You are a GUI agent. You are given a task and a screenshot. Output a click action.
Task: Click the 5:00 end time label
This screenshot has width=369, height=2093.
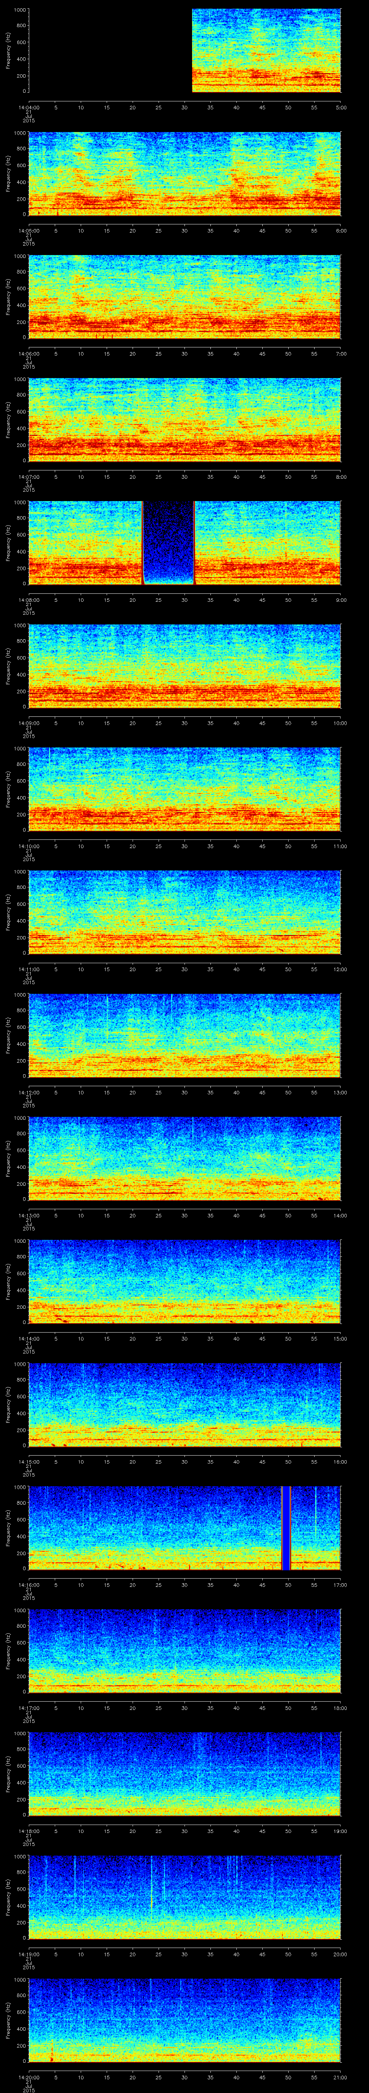[341, 107]
